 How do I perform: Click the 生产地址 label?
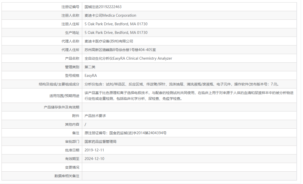[x=72, y=33]
